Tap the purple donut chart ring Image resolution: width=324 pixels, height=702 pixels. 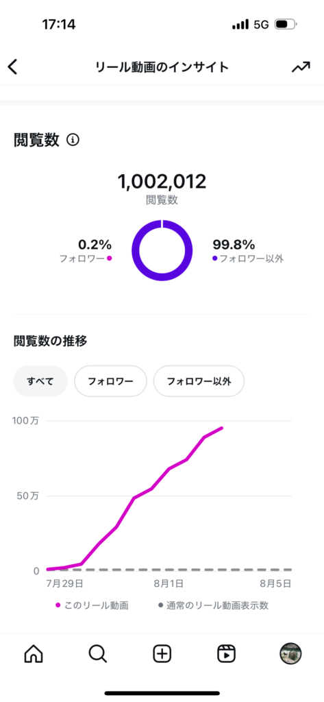pos(162,250)
